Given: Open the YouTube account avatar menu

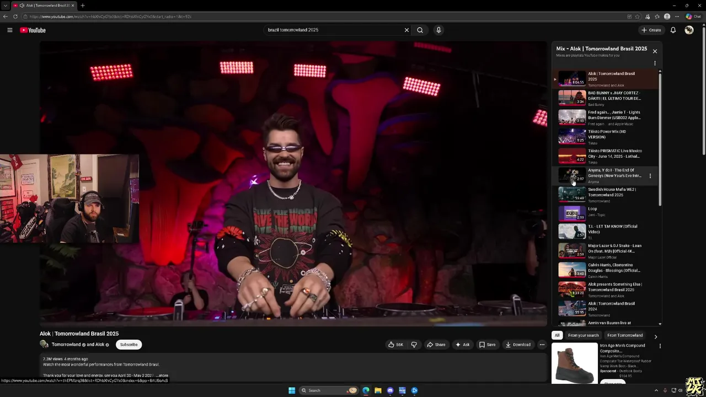Looking at the screenshot, I should coord(689,30).
